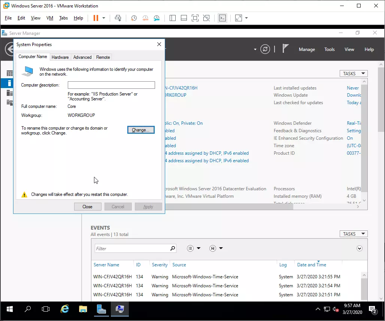Screen dimensions: 385x321
Task: Toggle the VMware console view button
Action: (222, 18)
